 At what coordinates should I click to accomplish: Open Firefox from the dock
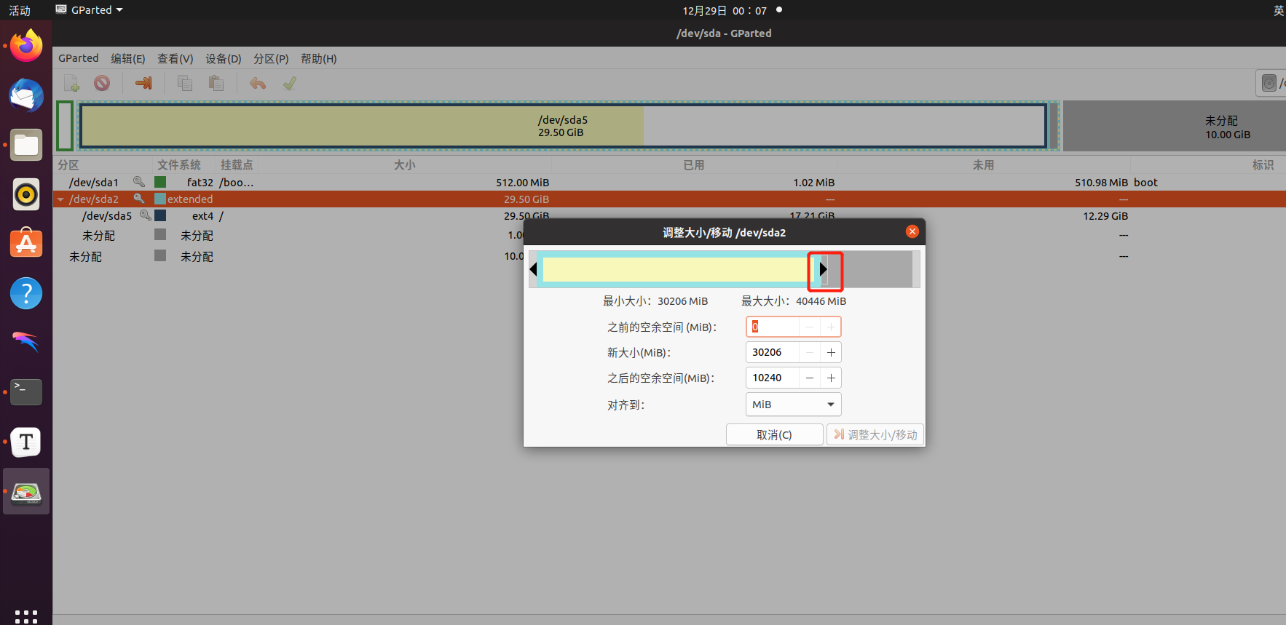pos(26,47)
